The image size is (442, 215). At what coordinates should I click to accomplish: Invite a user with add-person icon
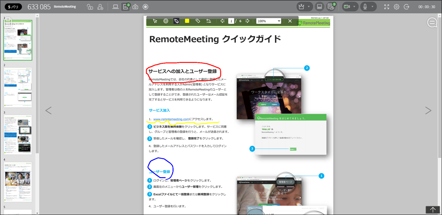[100, 7]
